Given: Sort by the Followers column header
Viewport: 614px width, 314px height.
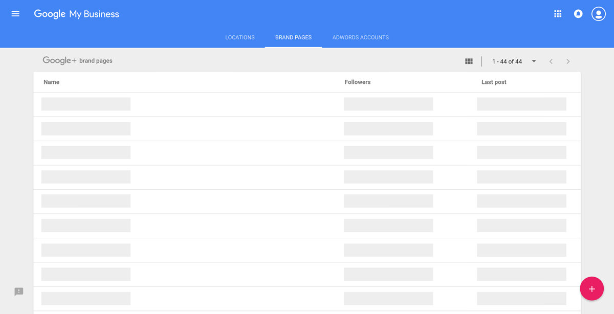Looking at the screenshot, I should [357, 82].
